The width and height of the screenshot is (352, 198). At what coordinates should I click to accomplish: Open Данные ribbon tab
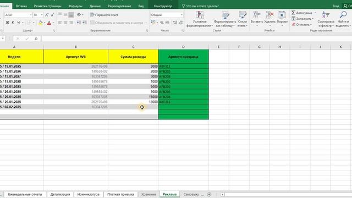[x=95, y=6]
